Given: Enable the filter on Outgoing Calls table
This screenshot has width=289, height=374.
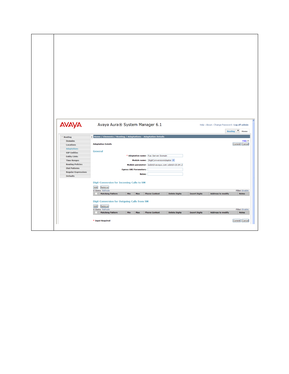Looking at the screenshot, I should click(245, 210).
